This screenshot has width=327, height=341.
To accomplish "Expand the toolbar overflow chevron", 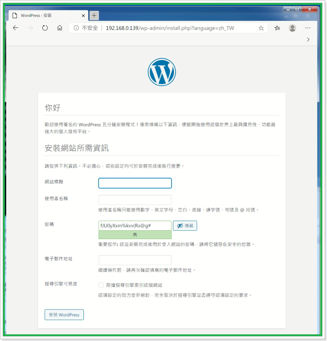I will coord(308,40).
